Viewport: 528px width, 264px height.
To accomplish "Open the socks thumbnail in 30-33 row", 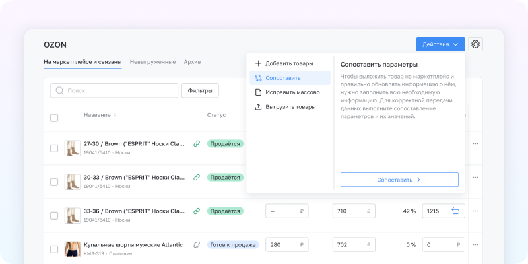I will click(72, 181).
